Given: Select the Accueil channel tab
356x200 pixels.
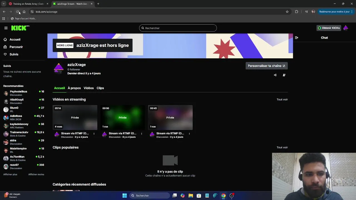Looking at the screenshot, I should (59, 88).
